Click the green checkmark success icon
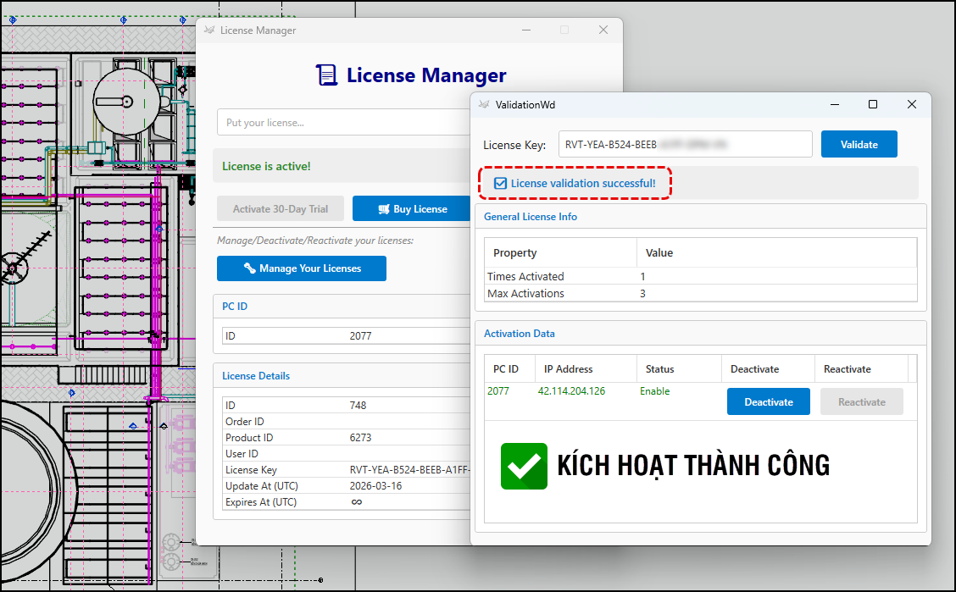956x592 pixels. click(524, 466)
